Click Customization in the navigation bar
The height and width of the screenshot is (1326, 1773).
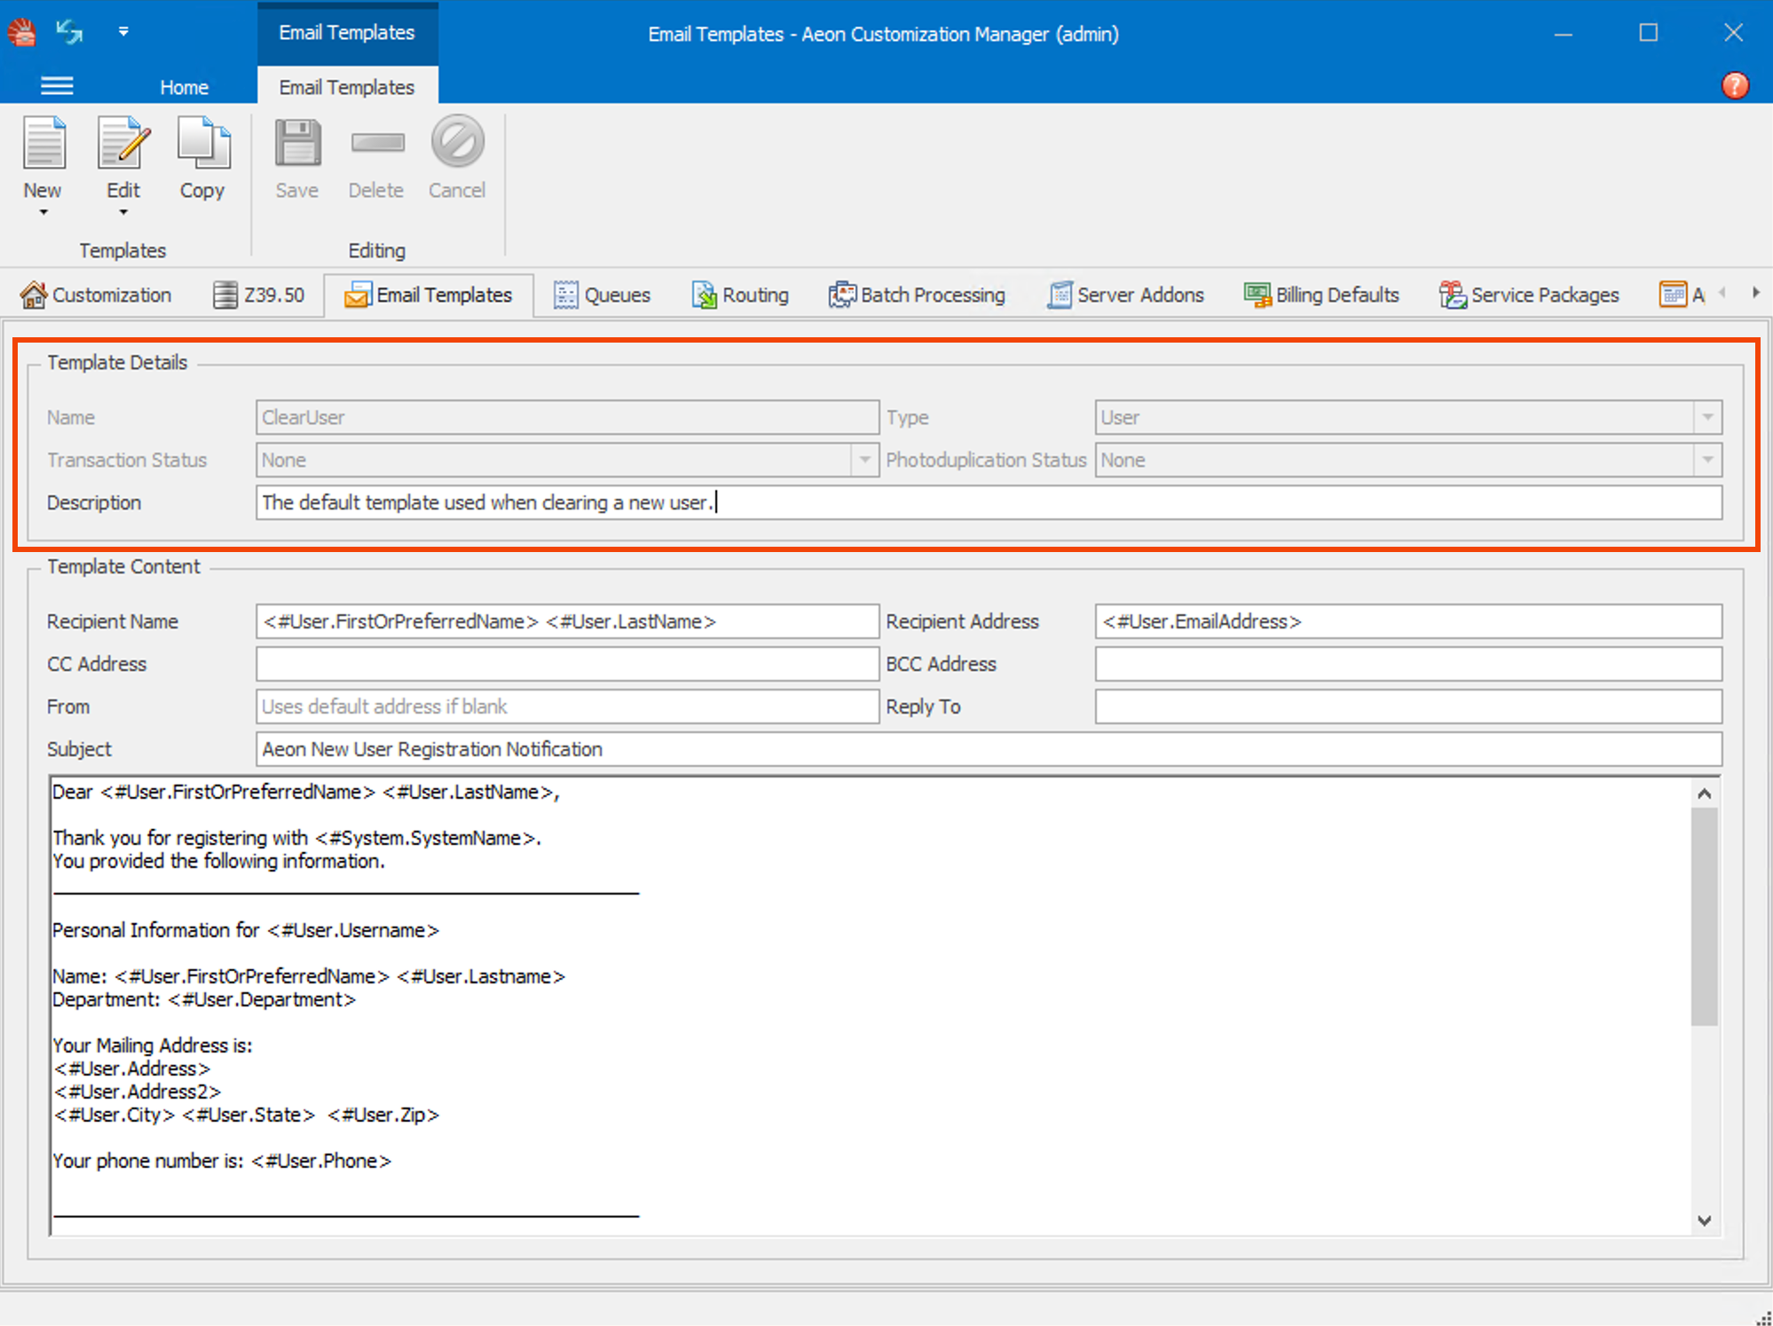tap(98, 295)
